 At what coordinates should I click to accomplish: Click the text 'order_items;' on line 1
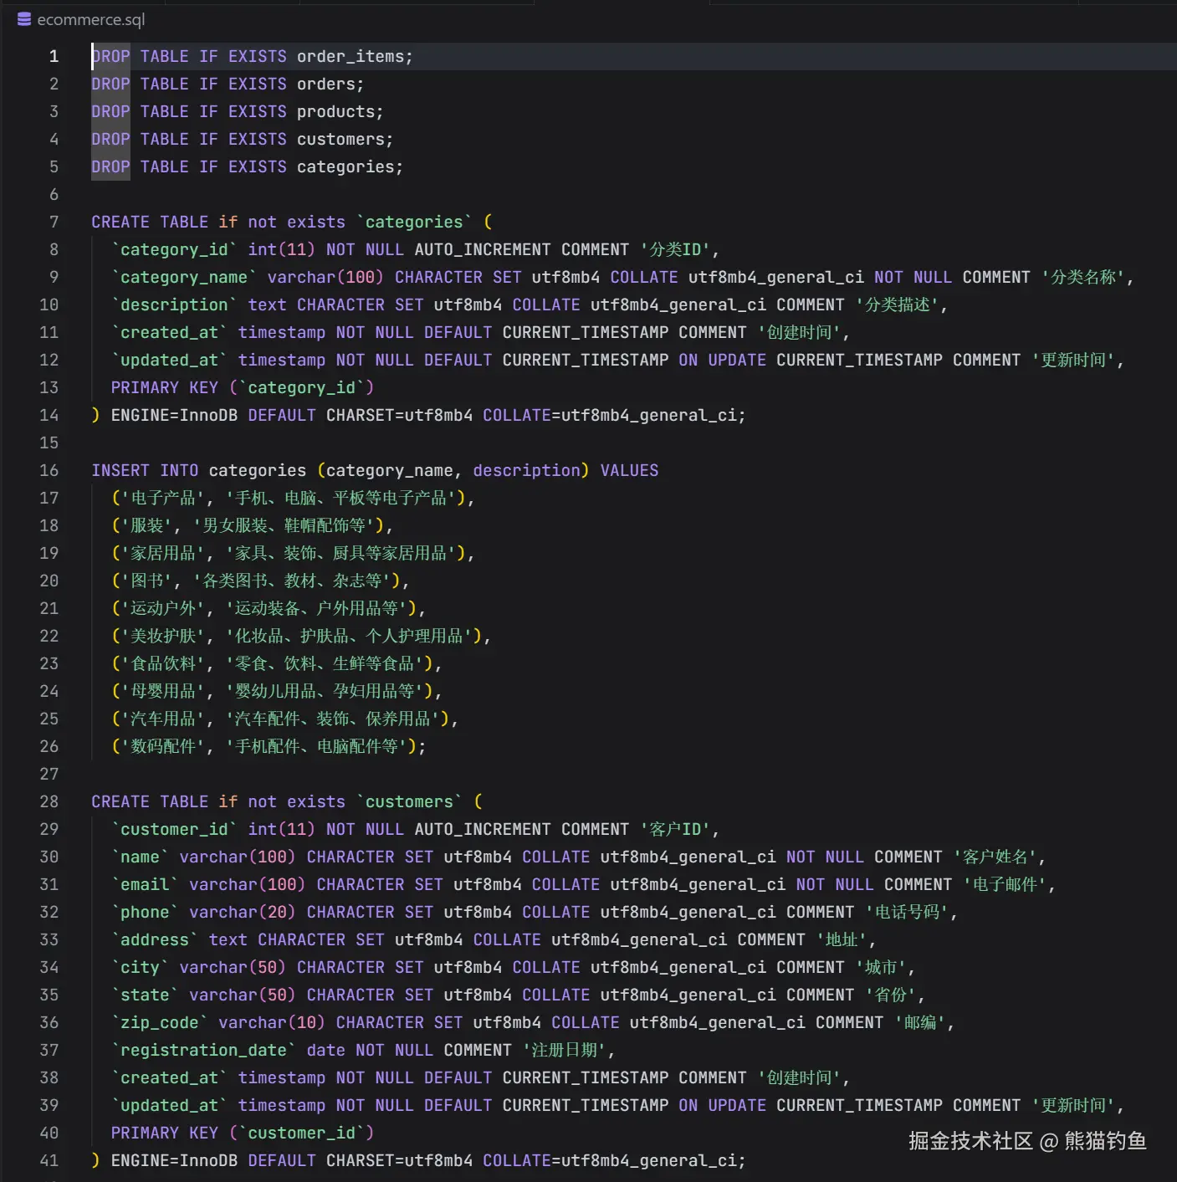tap(355, 56)
